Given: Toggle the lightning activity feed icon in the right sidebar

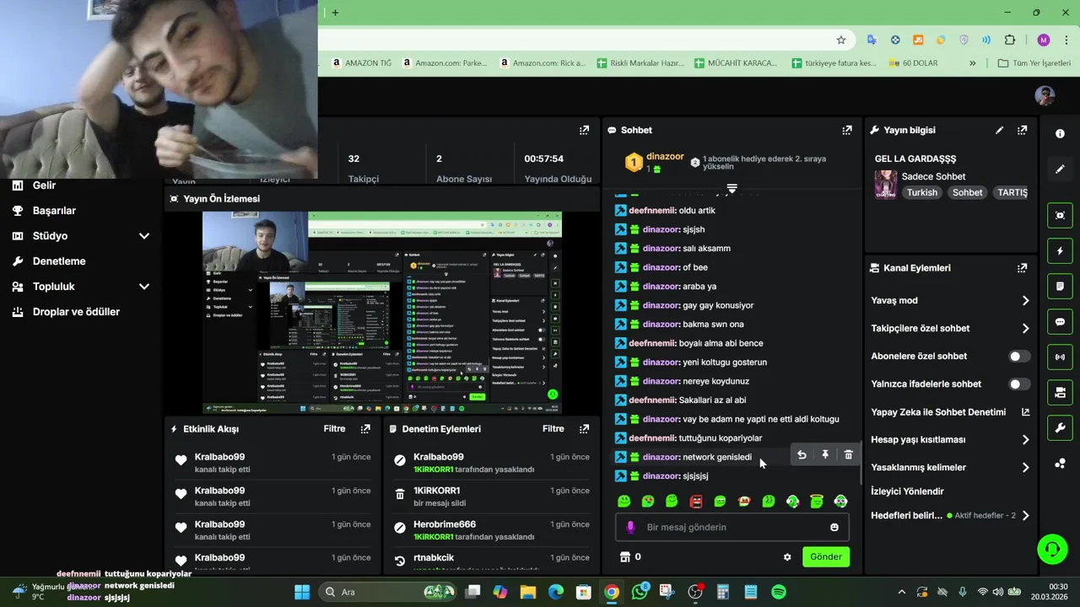Looking at the screenshot, I should 1060,251.
